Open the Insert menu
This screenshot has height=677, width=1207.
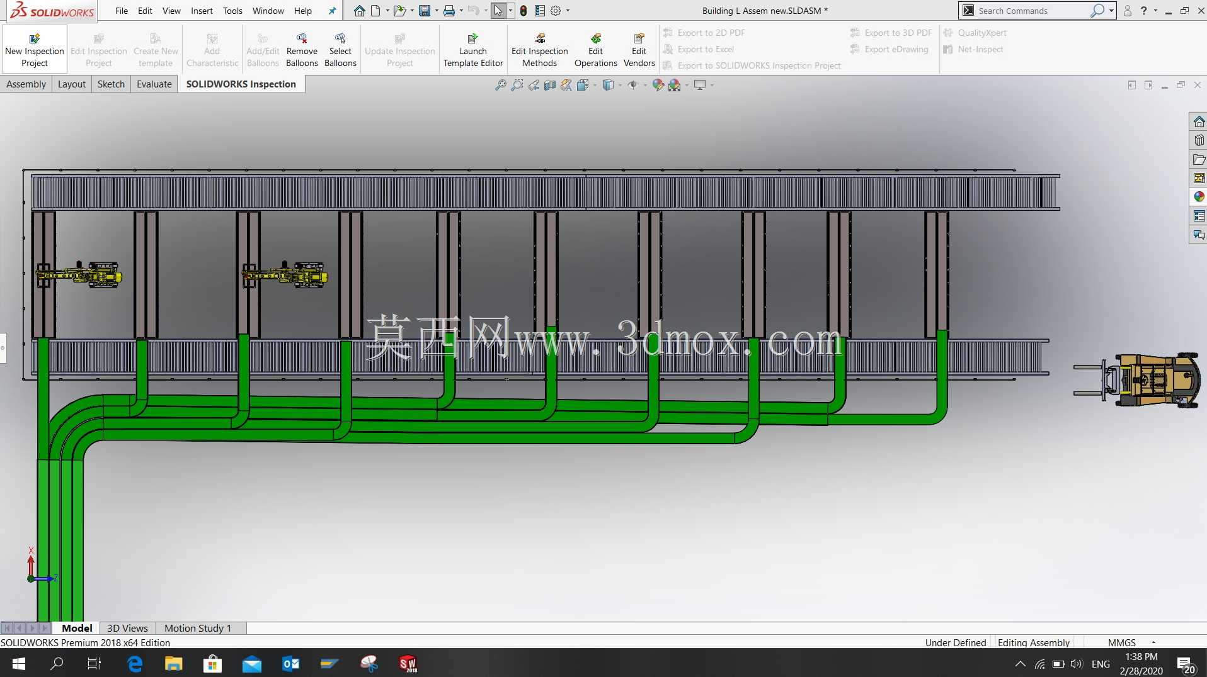click(202, 11)
